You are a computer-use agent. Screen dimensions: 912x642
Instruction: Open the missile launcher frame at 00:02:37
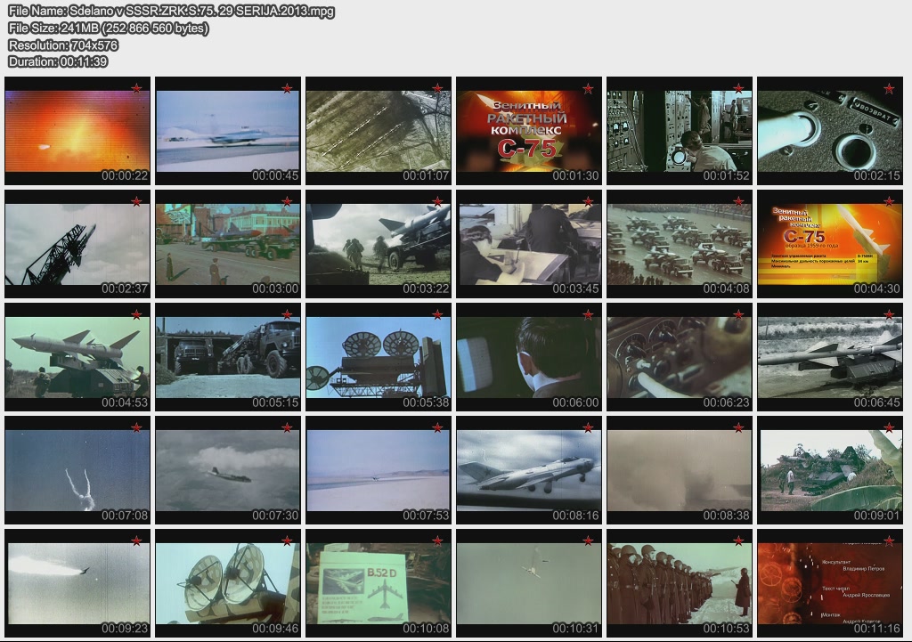pos(77,243)
